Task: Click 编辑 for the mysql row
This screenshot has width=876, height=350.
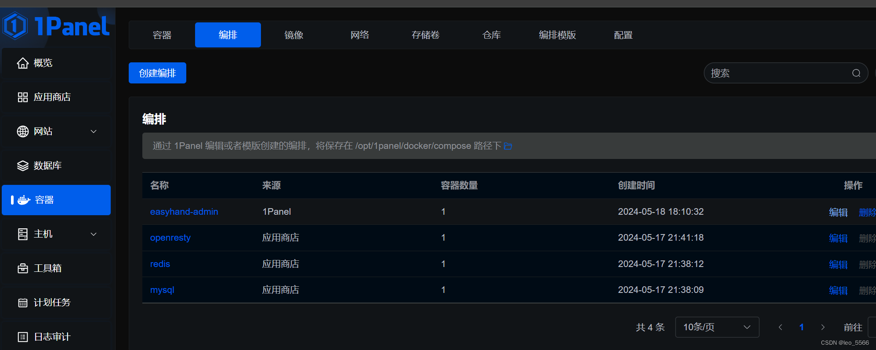Action: tap(838, 290)
